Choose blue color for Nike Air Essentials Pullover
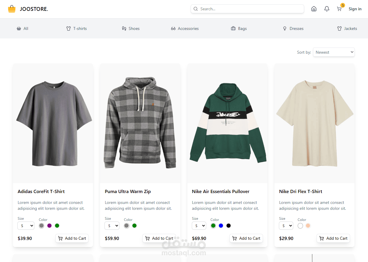 221,226
